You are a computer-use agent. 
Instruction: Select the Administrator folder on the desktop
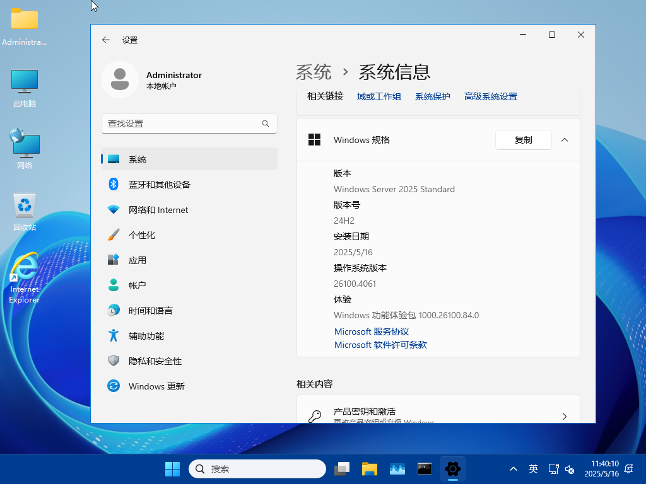[x=25, y=26]
